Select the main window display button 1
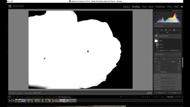Screen dimensions: 190x107 pyautogui.click(x=9, y=97)
